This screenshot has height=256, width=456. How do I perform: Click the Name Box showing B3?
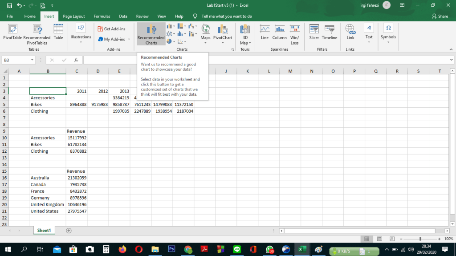(18, 60)
